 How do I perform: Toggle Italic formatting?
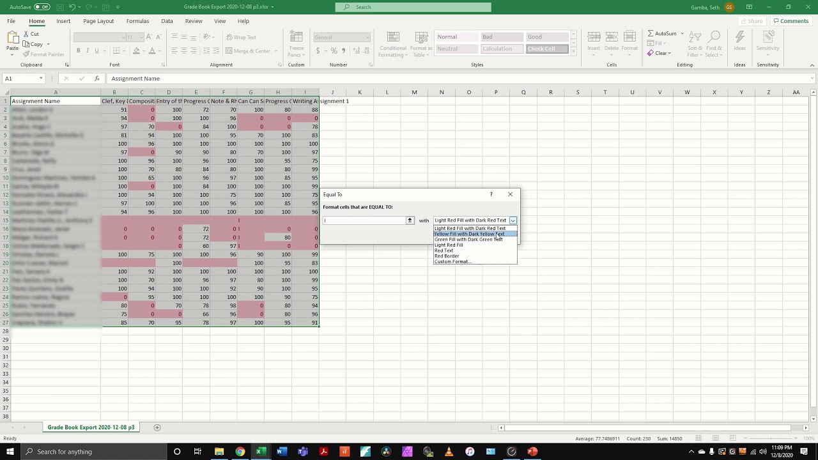pos(88,51)
